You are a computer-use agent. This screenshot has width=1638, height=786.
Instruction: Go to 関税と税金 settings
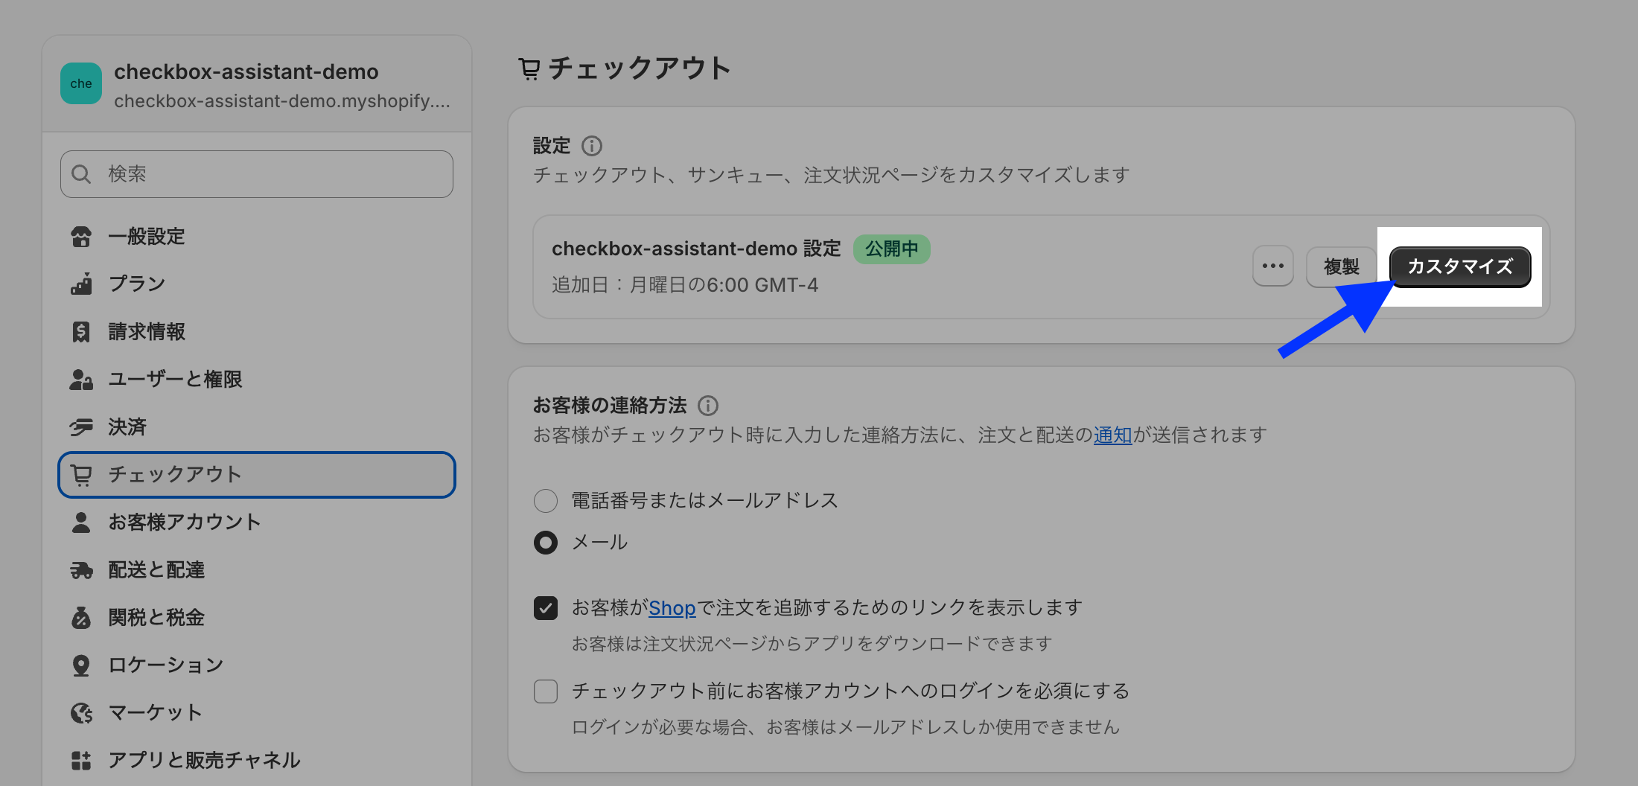click(156, 618)
